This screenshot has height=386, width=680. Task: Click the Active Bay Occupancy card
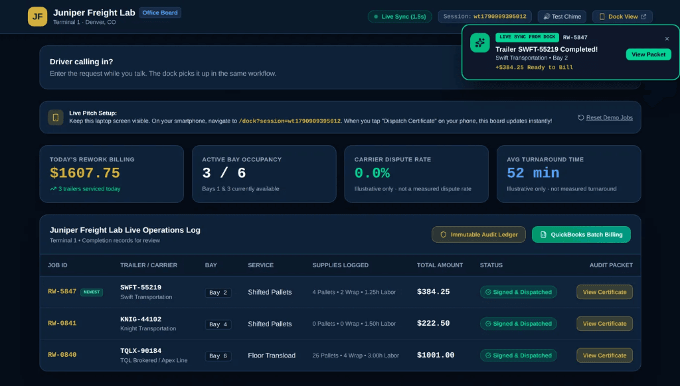click(264, 174)
